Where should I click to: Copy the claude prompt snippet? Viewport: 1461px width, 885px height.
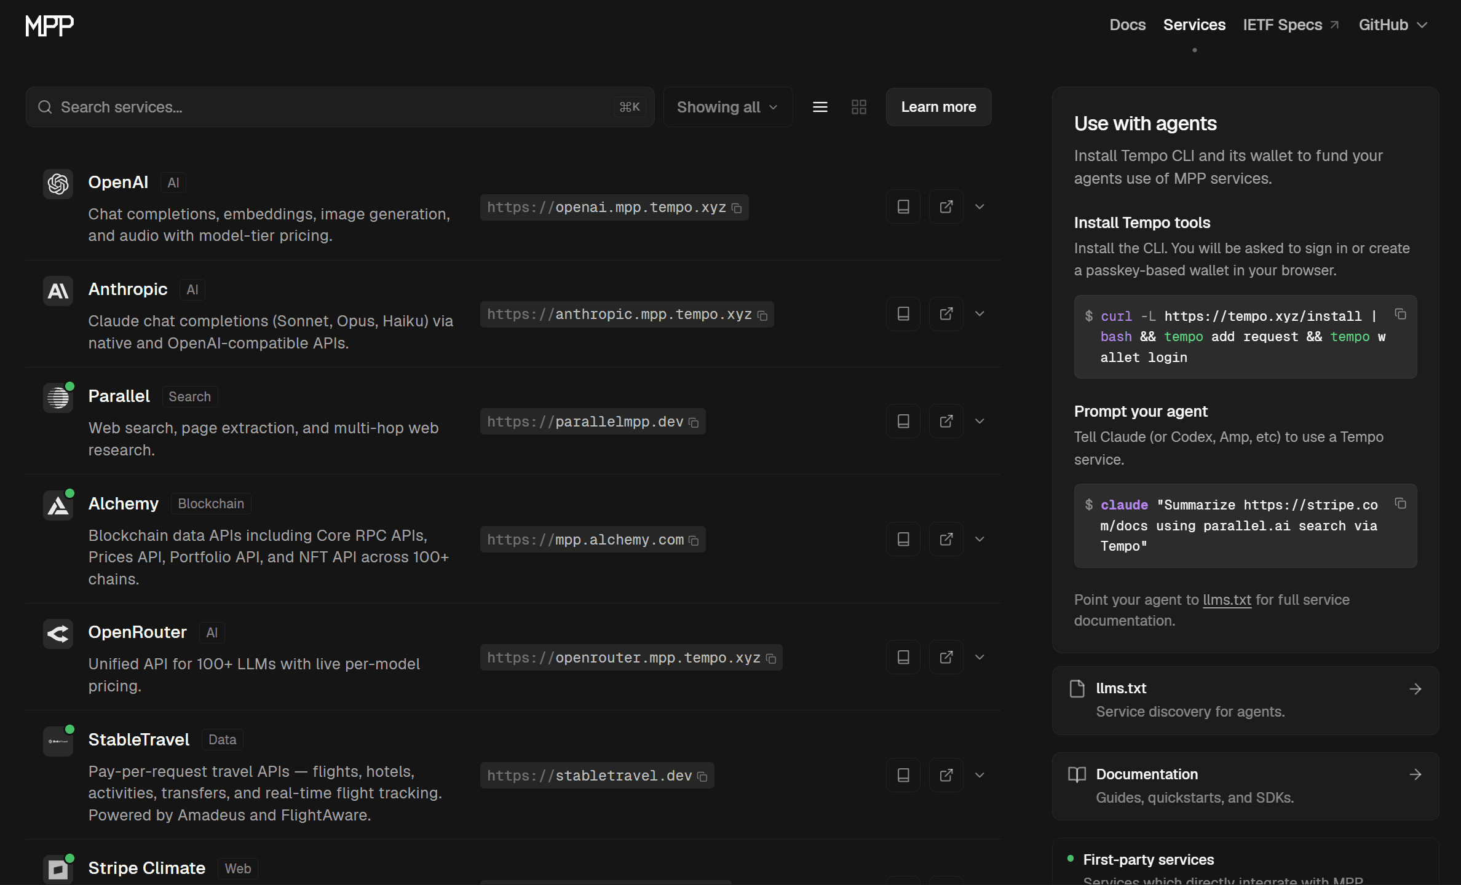[1400, 503]
